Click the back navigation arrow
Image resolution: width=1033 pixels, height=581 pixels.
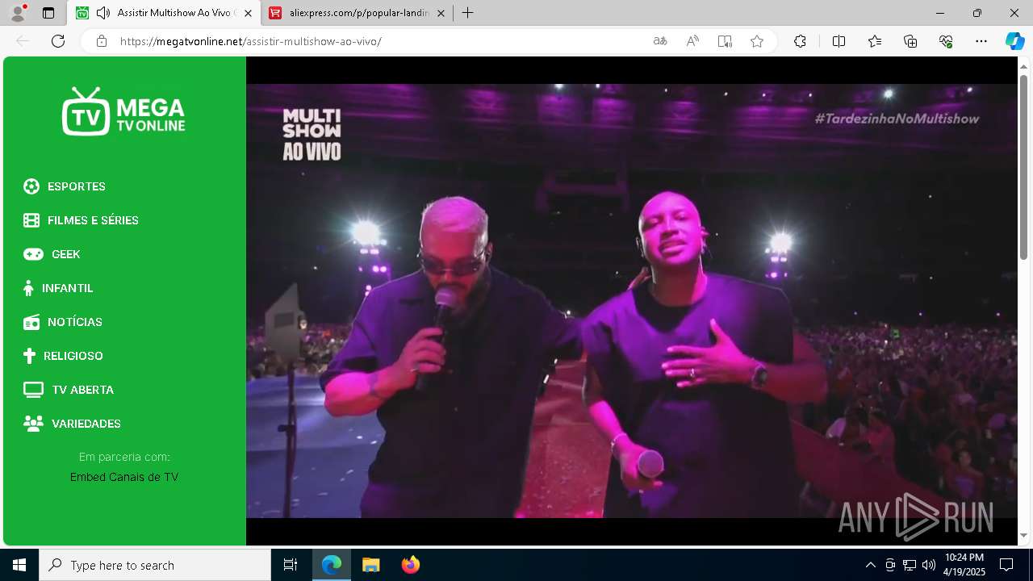coord(23,41)
